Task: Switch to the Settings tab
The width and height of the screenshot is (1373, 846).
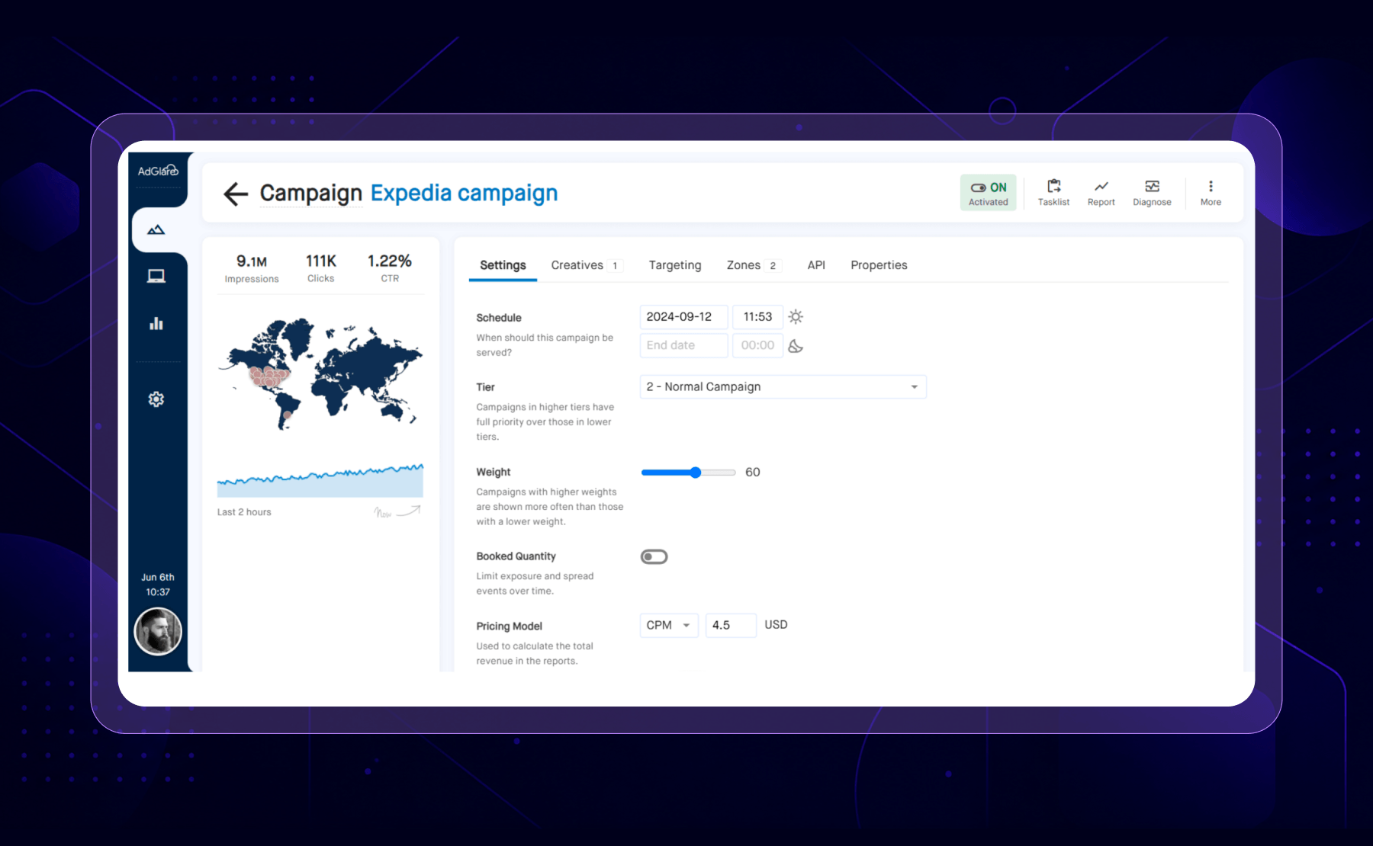Action: pyautogui.click(x=503, y=265)
